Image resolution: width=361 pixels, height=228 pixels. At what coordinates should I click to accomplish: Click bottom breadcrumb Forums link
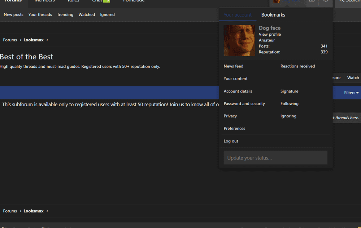10,211
